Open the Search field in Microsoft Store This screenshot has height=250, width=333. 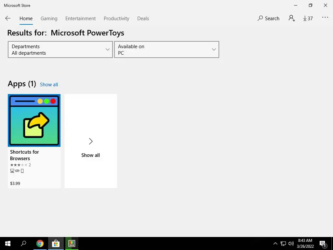click(x=268, y=19)
